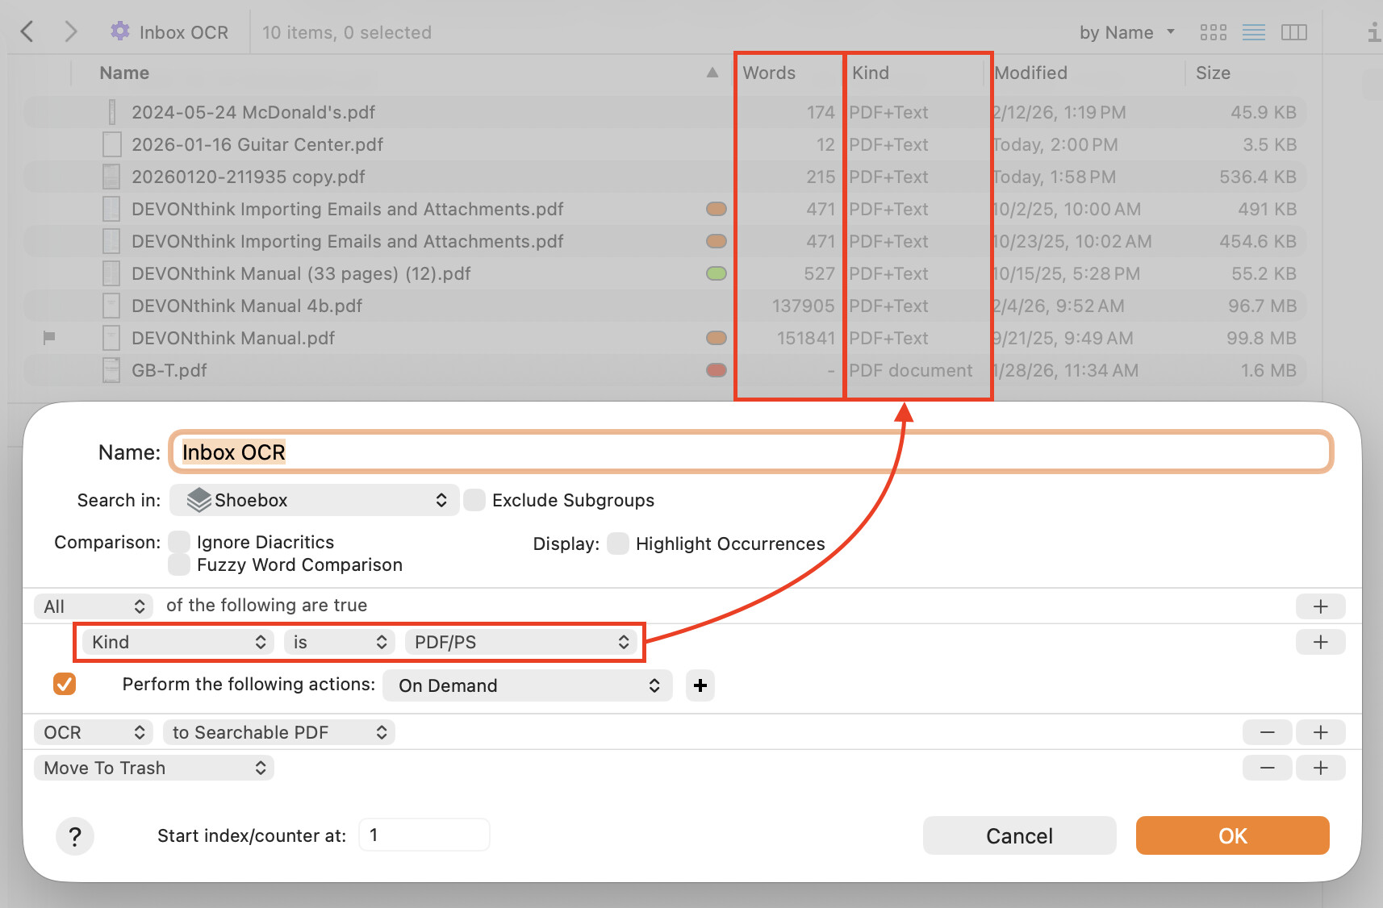Click the OK button
The height and width of the screenshot is (908, 1383).
tap(1232, 835)
